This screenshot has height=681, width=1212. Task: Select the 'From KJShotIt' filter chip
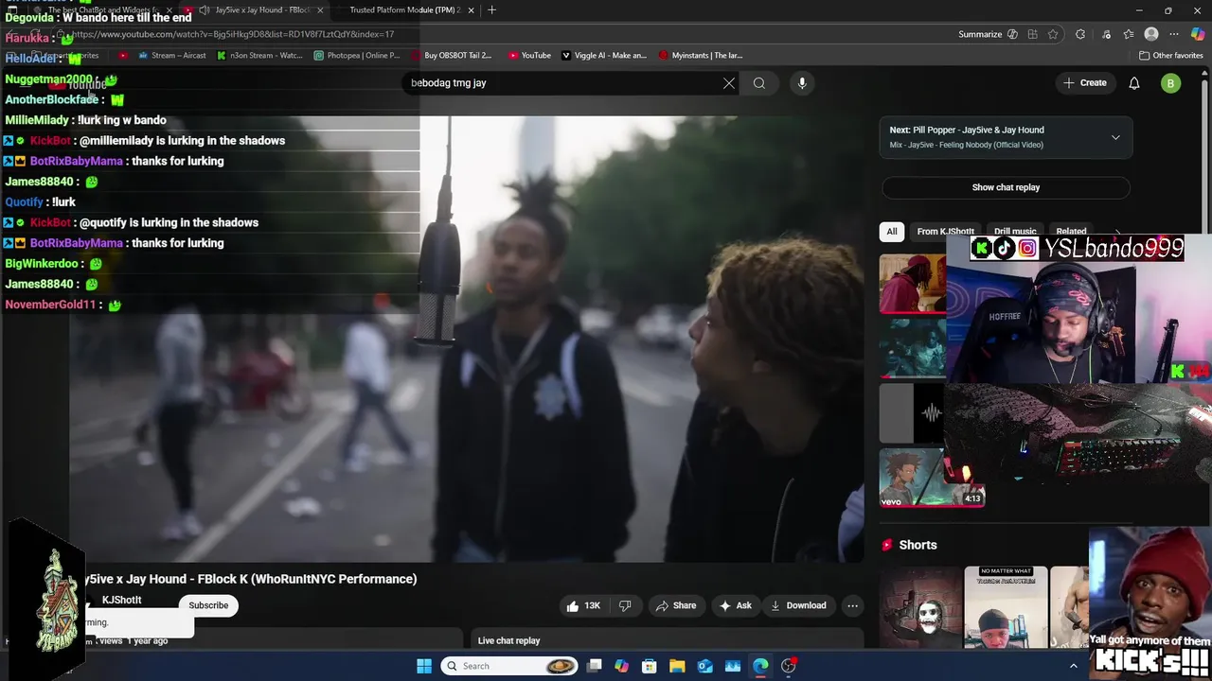(945, 232)
